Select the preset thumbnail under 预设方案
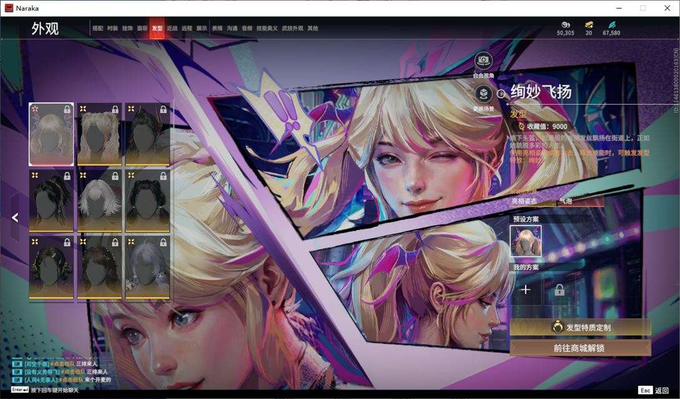Viewport: 680px width, 399px height. 526,241
